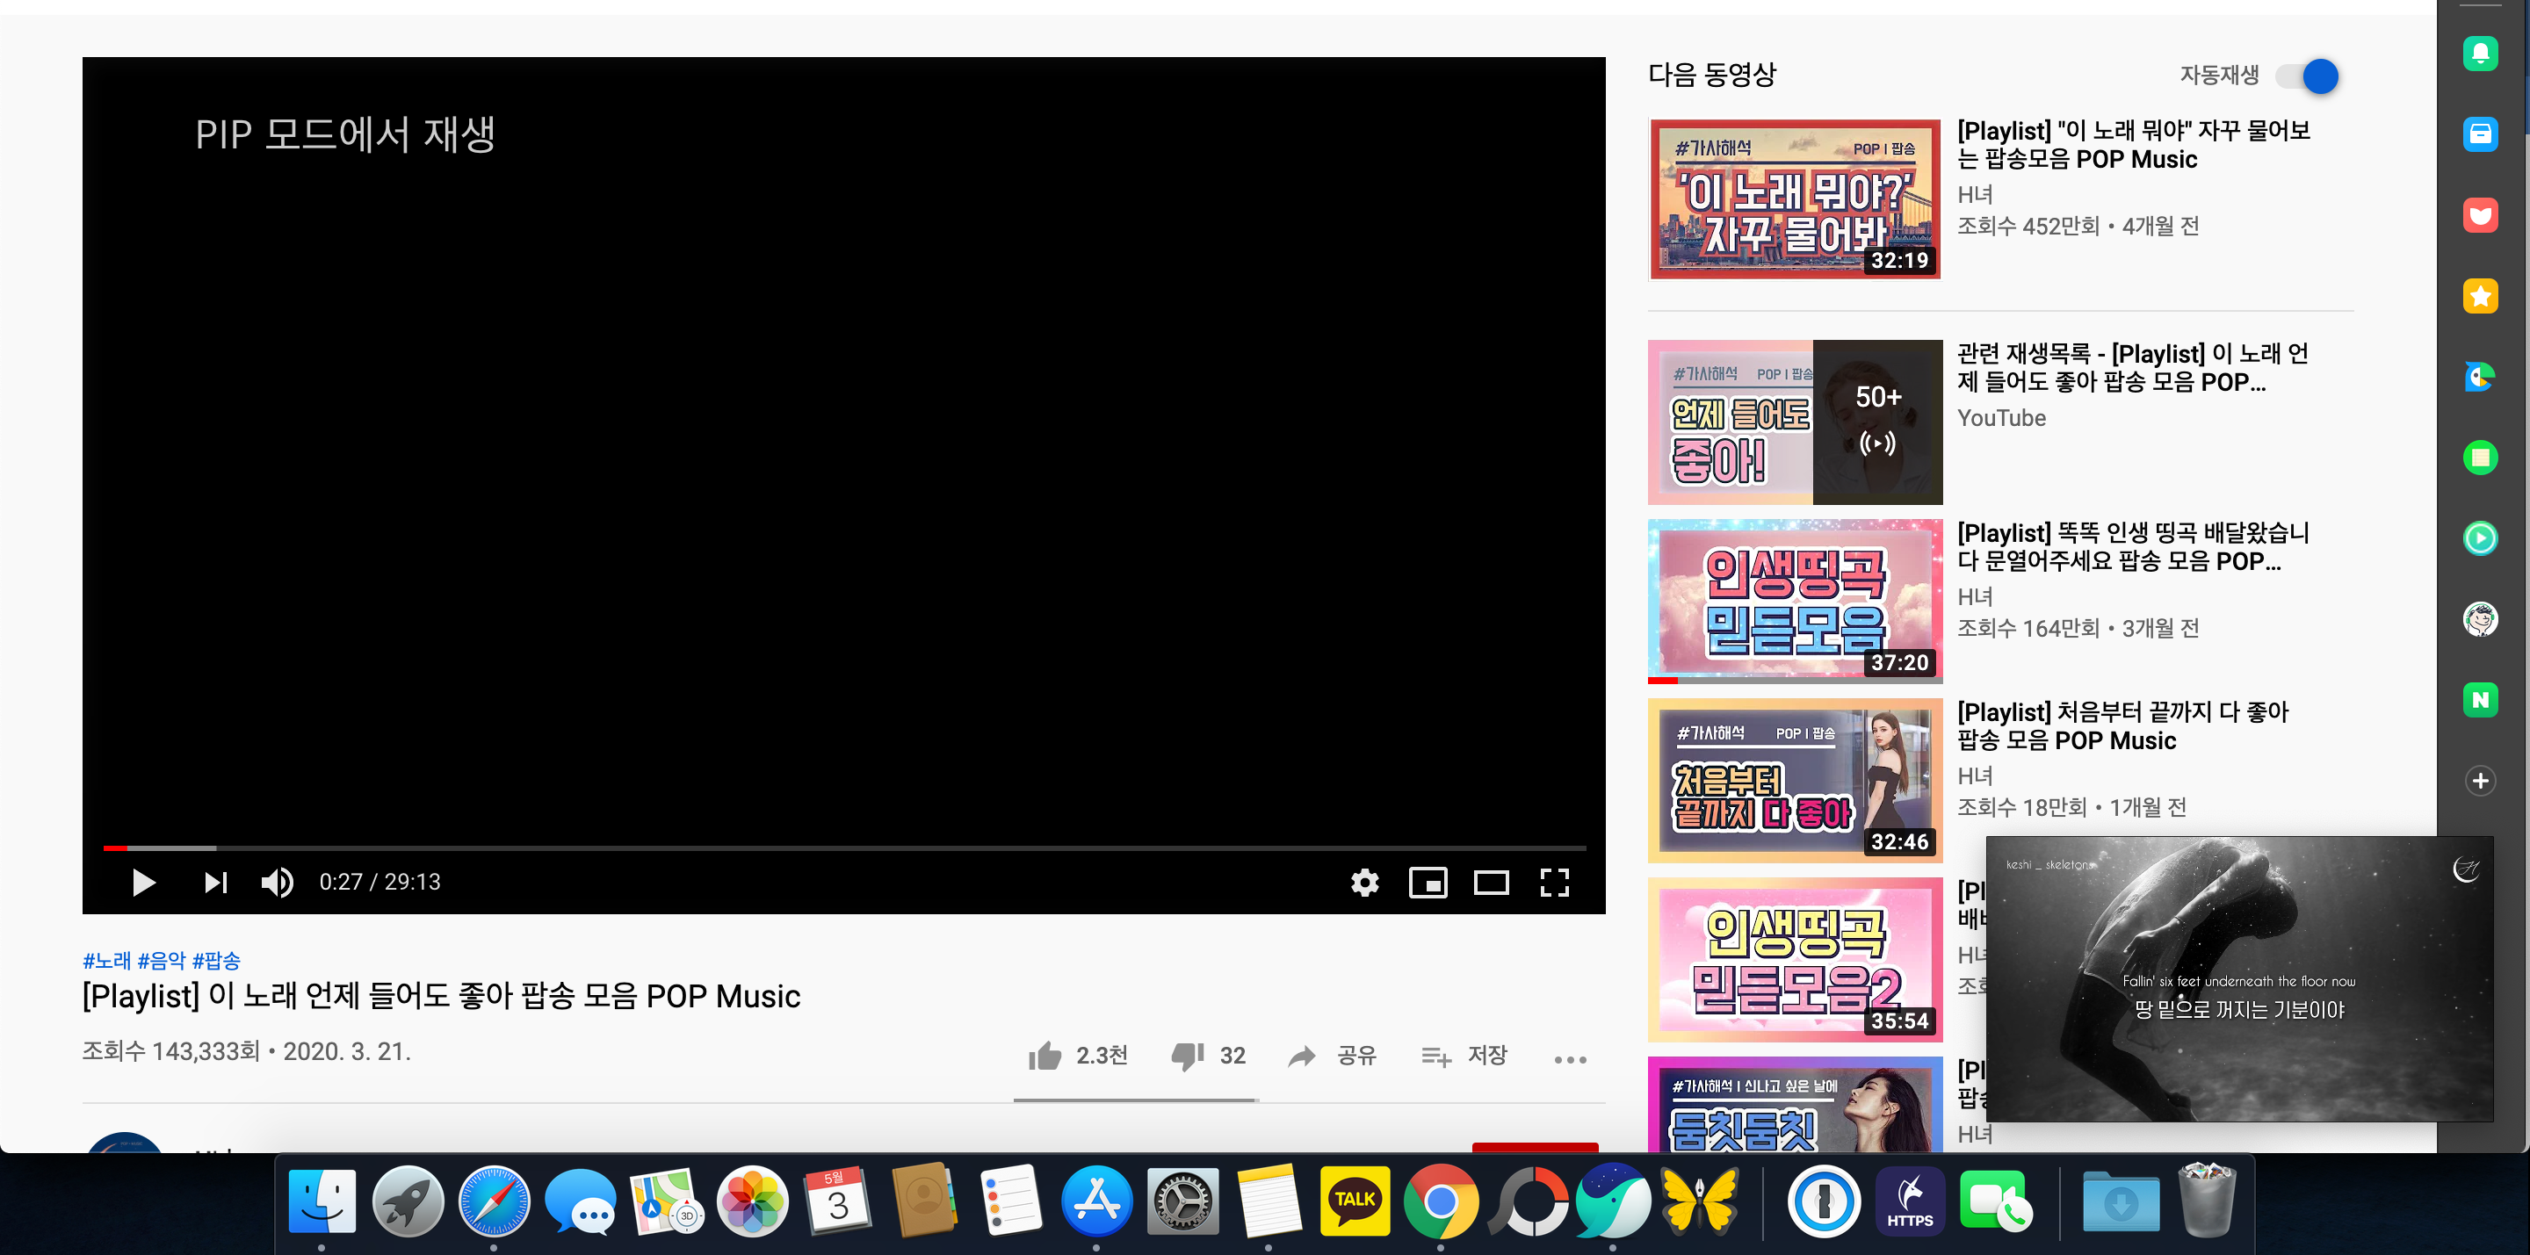Click green play circle icon in sidebar

[2480, 538]
